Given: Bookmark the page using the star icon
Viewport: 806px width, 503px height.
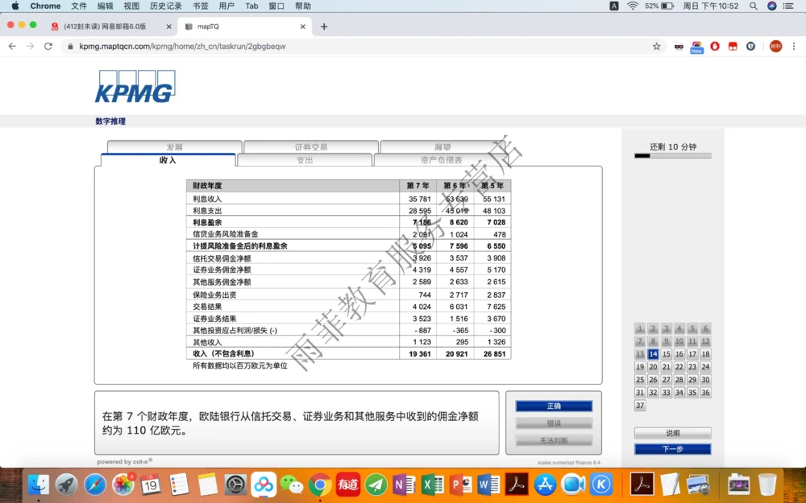Looking at the screenshot, I should pos(656,46).
